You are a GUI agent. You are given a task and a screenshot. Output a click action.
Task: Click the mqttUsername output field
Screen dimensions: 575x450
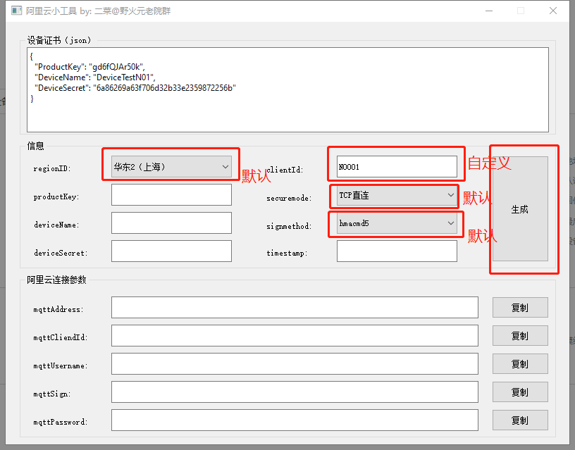pos(295,364)
